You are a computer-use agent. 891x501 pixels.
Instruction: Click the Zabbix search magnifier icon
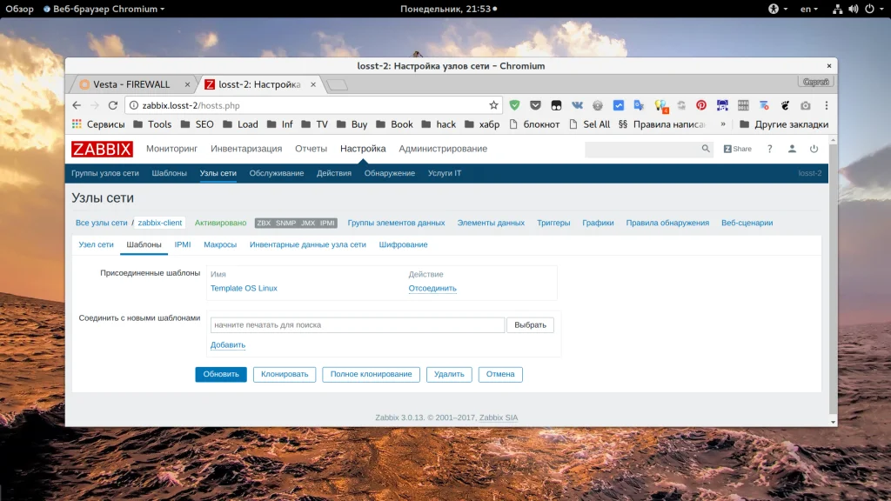(x=706, y=149)
